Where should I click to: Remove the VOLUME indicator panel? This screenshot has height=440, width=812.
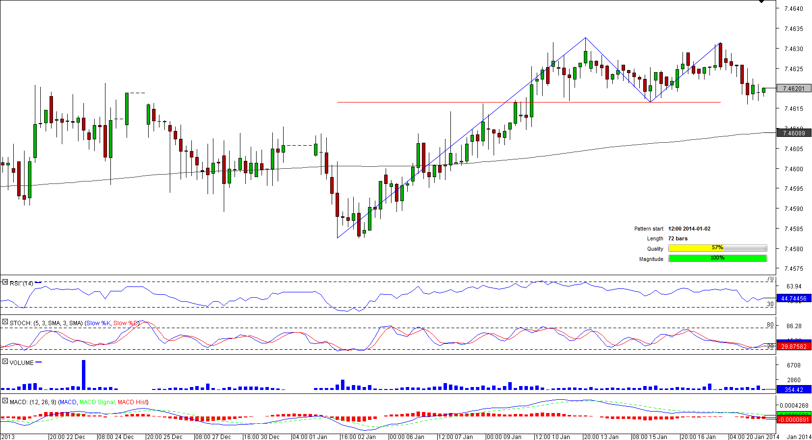(5, 362)
